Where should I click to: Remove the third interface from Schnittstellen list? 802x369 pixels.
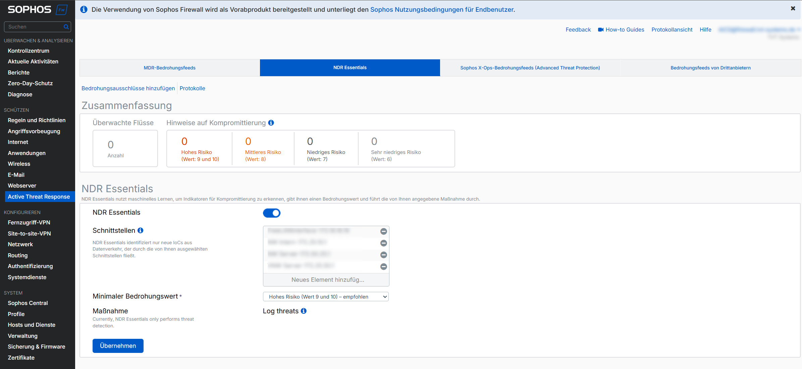click(x=384, y=255)
